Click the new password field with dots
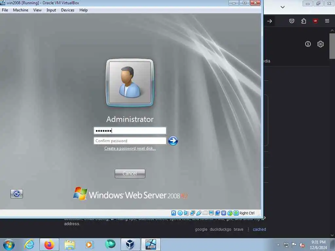 tap(130, 130)
